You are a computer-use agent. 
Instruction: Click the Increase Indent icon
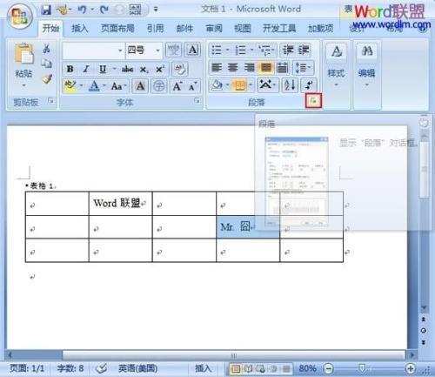pos(304,50)
